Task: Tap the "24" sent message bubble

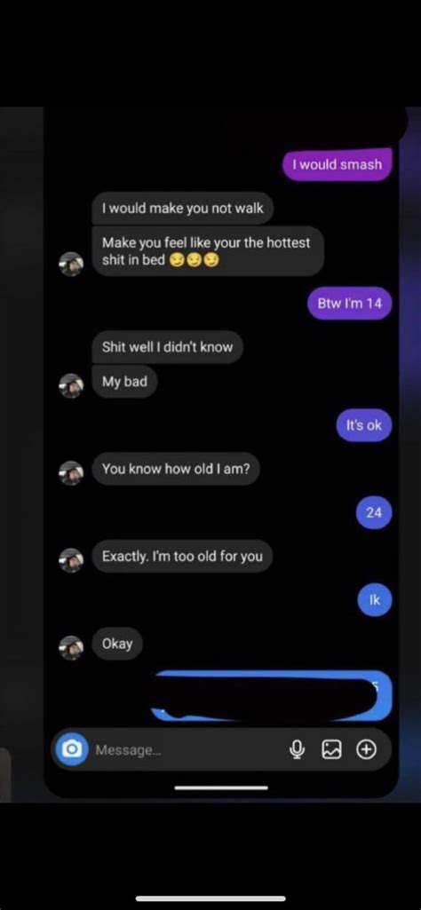Action: point(374,512)
